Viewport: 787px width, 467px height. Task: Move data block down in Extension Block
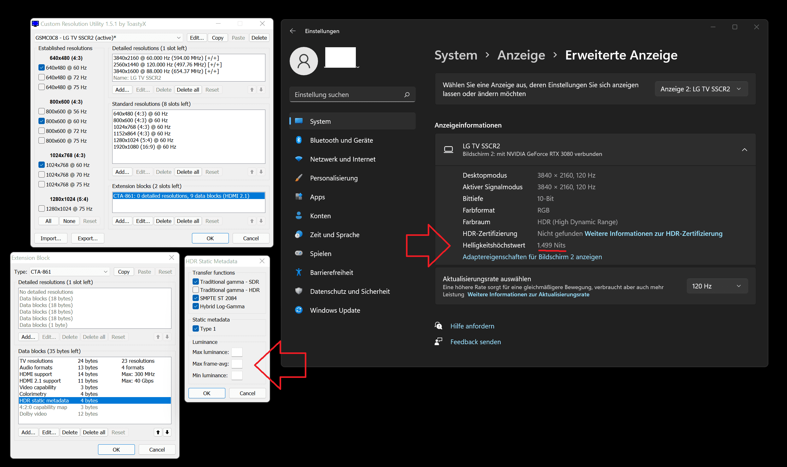pos(167,432)
